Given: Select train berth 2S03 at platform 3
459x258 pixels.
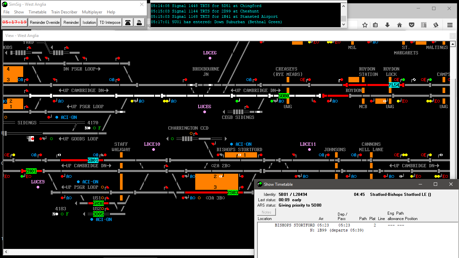Looking at the screenshot, I should point(233,192).
